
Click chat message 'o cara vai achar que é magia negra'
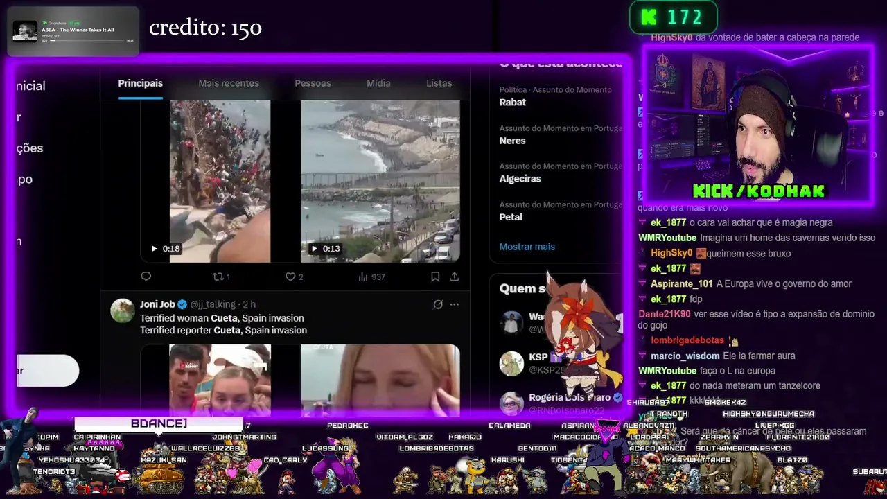point(761,222)
